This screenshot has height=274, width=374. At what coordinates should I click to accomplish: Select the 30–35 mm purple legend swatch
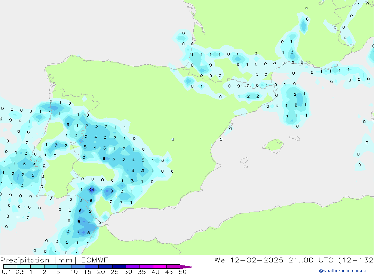[133, 267]
